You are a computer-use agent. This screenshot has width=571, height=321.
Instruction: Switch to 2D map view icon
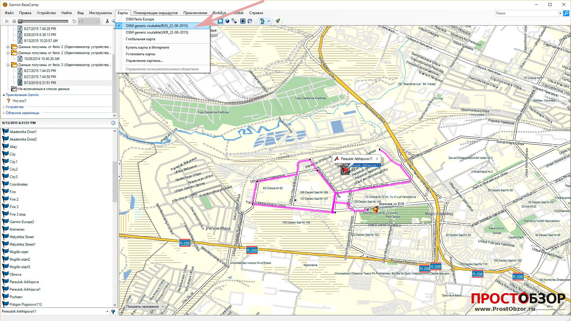(x=220, y=21)
